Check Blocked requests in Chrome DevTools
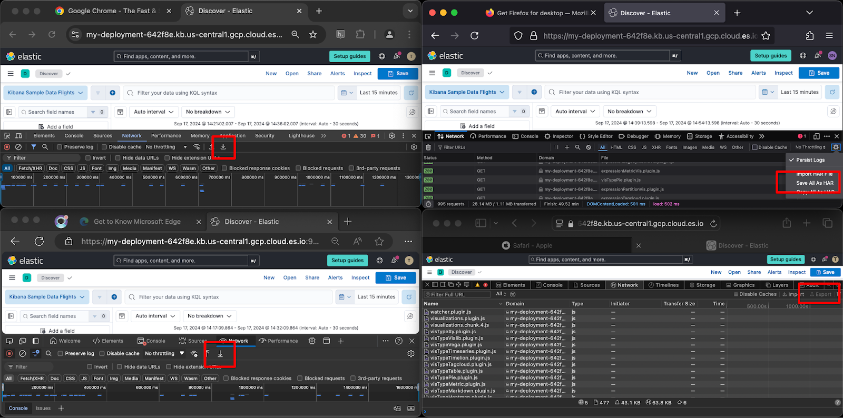843x418 pixels. pyautogui.click(x=298, y=168)
